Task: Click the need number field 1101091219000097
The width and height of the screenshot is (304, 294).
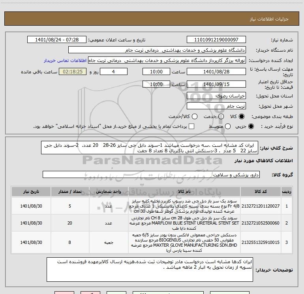Action: (216, 40)
